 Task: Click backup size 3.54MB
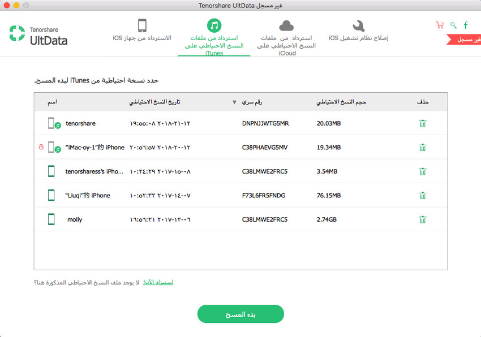(327, 171)
